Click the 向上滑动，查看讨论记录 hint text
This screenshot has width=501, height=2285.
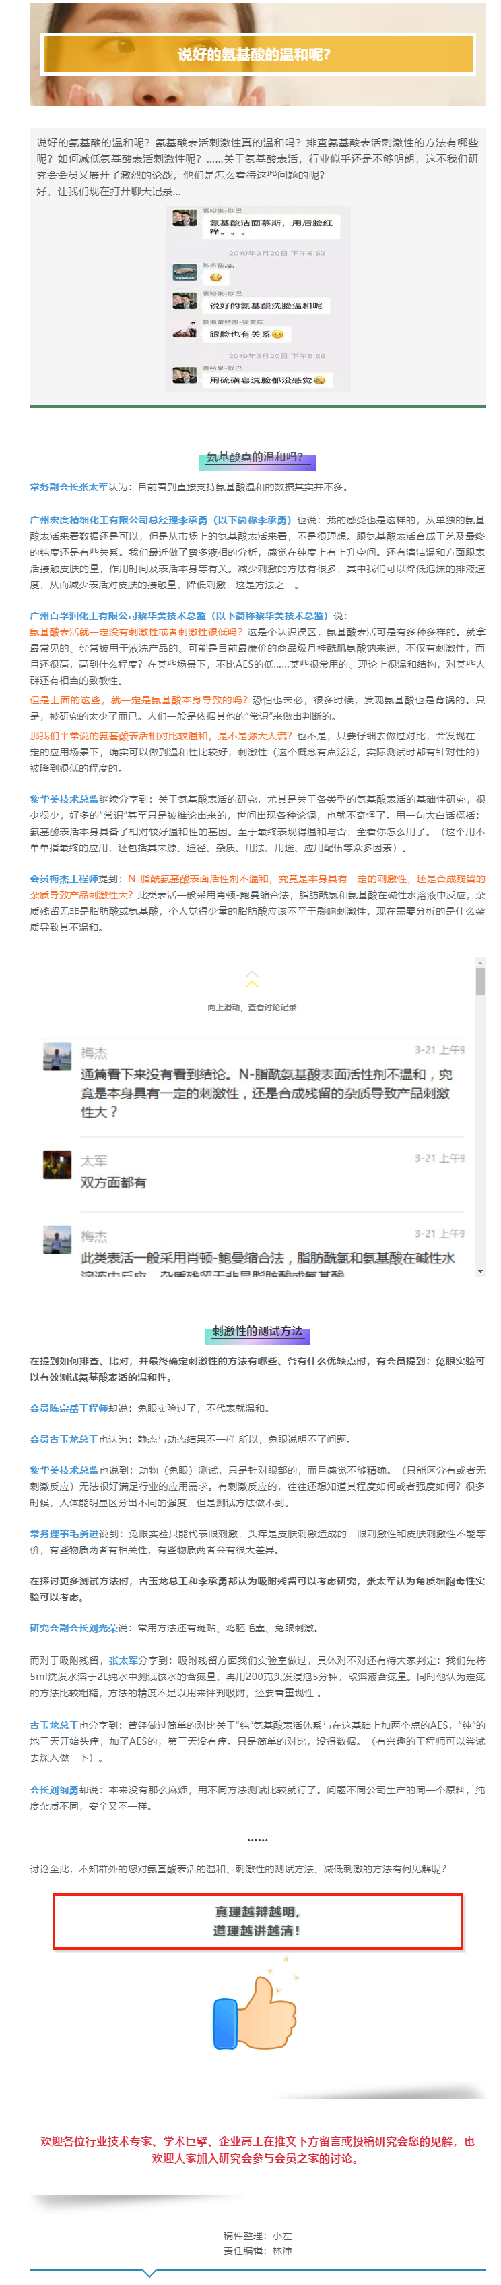[x=251, y=1007]
